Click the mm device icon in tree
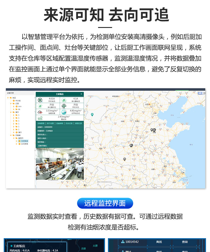This screenshot has height=252, width=210. 16,106
